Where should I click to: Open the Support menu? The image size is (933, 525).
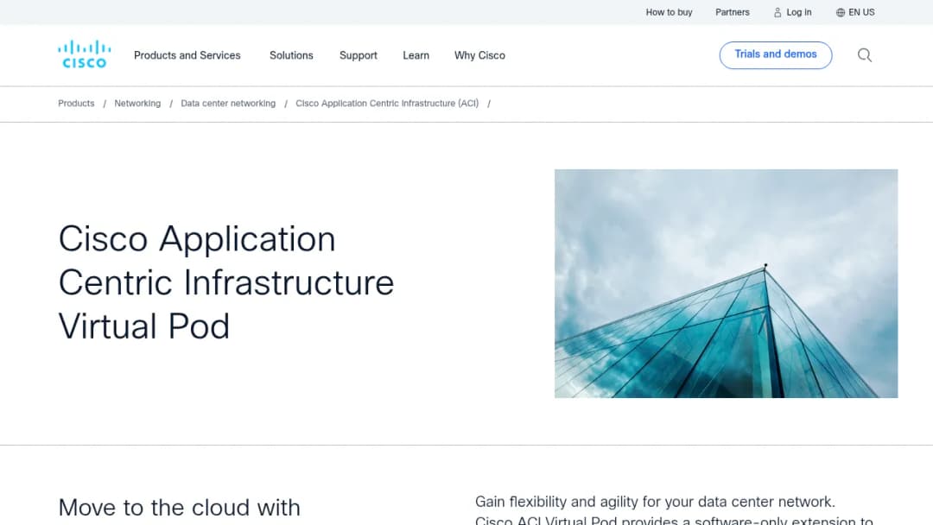(x=359, y=55)
